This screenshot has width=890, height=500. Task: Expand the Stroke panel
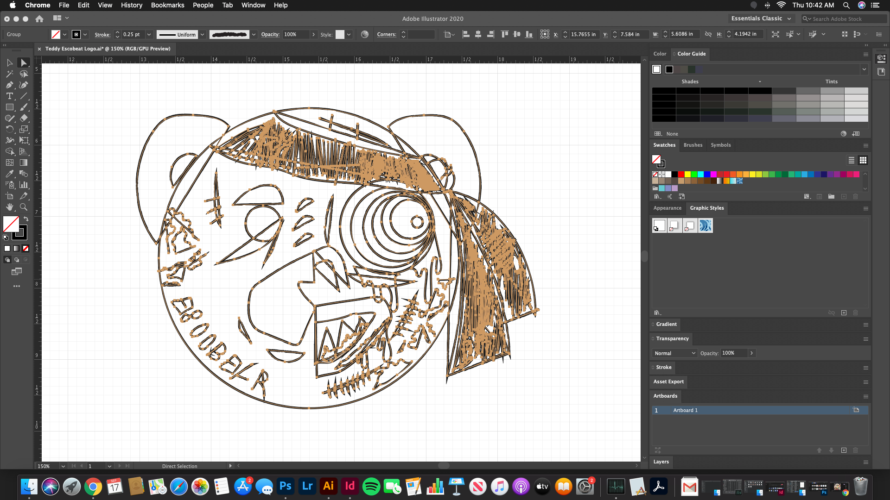(x=663, y=367)
